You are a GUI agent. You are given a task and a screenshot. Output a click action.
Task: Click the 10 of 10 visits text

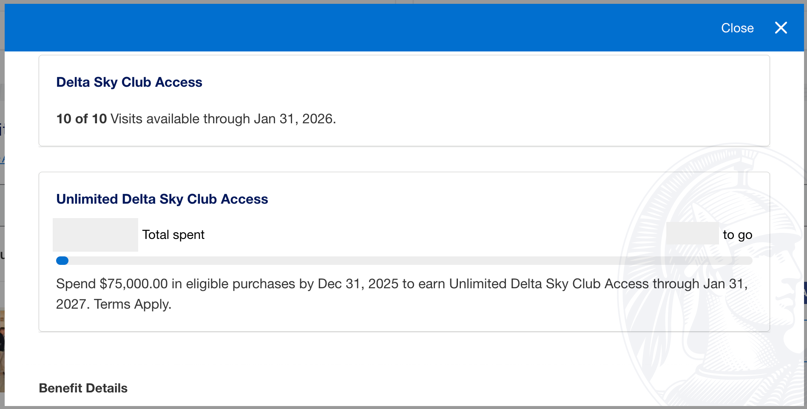pos(82,119)
